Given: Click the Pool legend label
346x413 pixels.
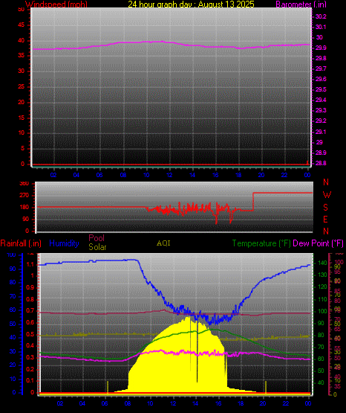Looking at the screenshot, I should 97,238.
